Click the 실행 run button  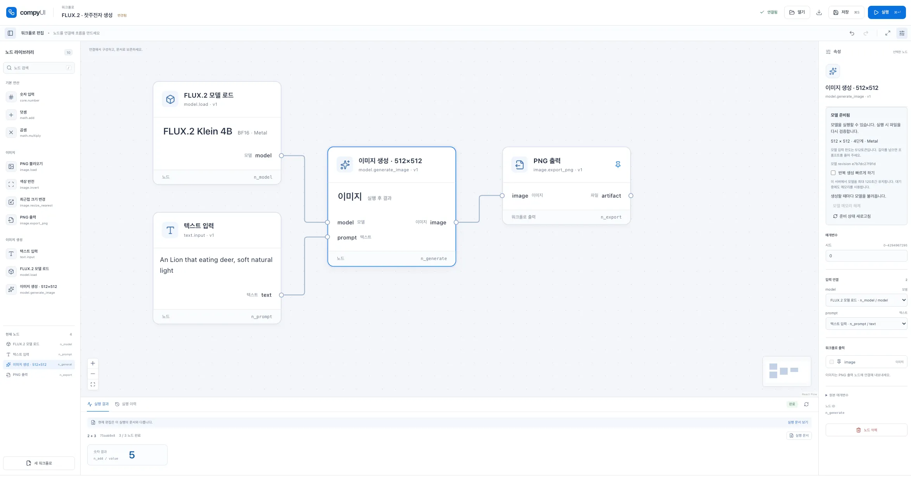[887, 12]
